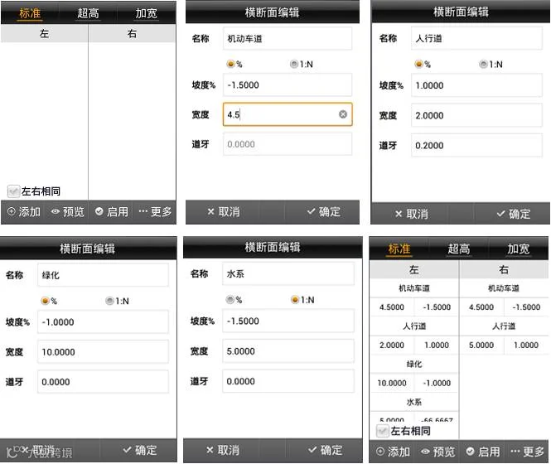Toggle 左右相同 checkbox in the empty list screen
Screen dimensions: 551x464
13,191
